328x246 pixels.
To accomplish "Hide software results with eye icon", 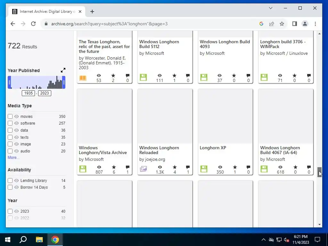I will [17, 123].
